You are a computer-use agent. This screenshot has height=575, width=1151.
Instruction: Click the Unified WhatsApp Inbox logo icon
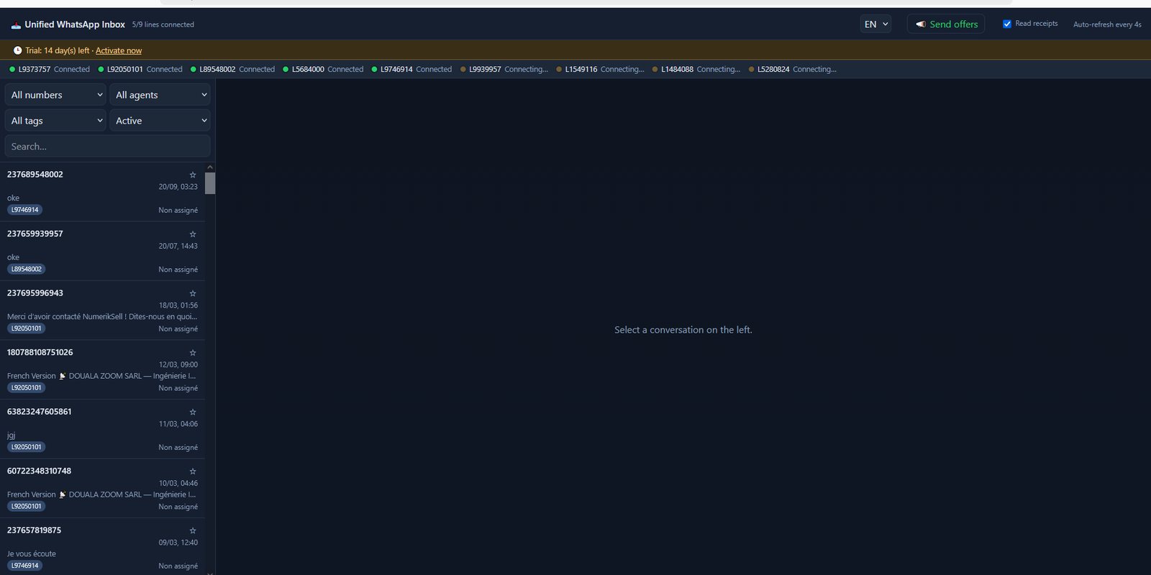click(x=16, y=25)
